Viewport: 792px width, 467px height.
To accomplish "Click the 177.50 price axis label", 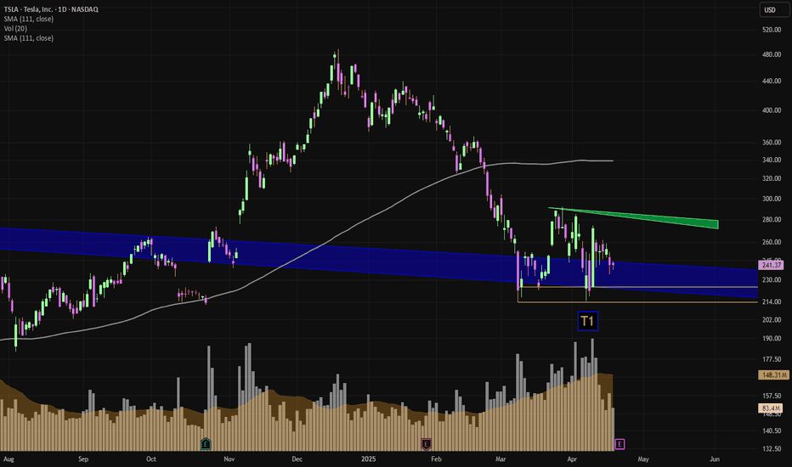I will tap(772, 359).
